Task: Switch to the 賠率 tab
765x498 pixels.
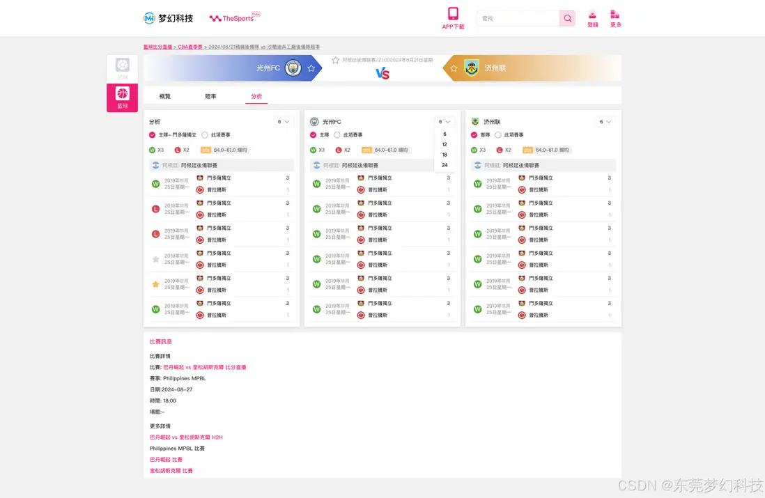Action: point(211,96)
